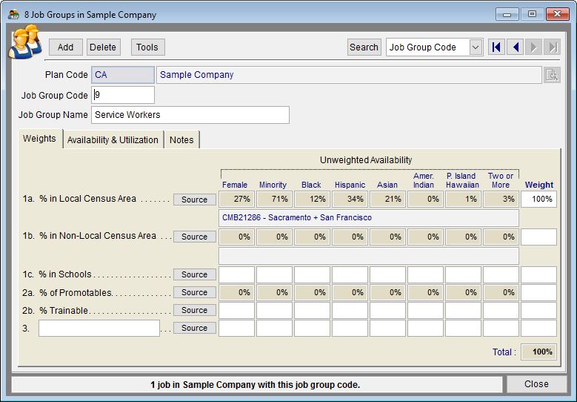Click the Hispanic 34% cell in row 1a

point(350,200)
